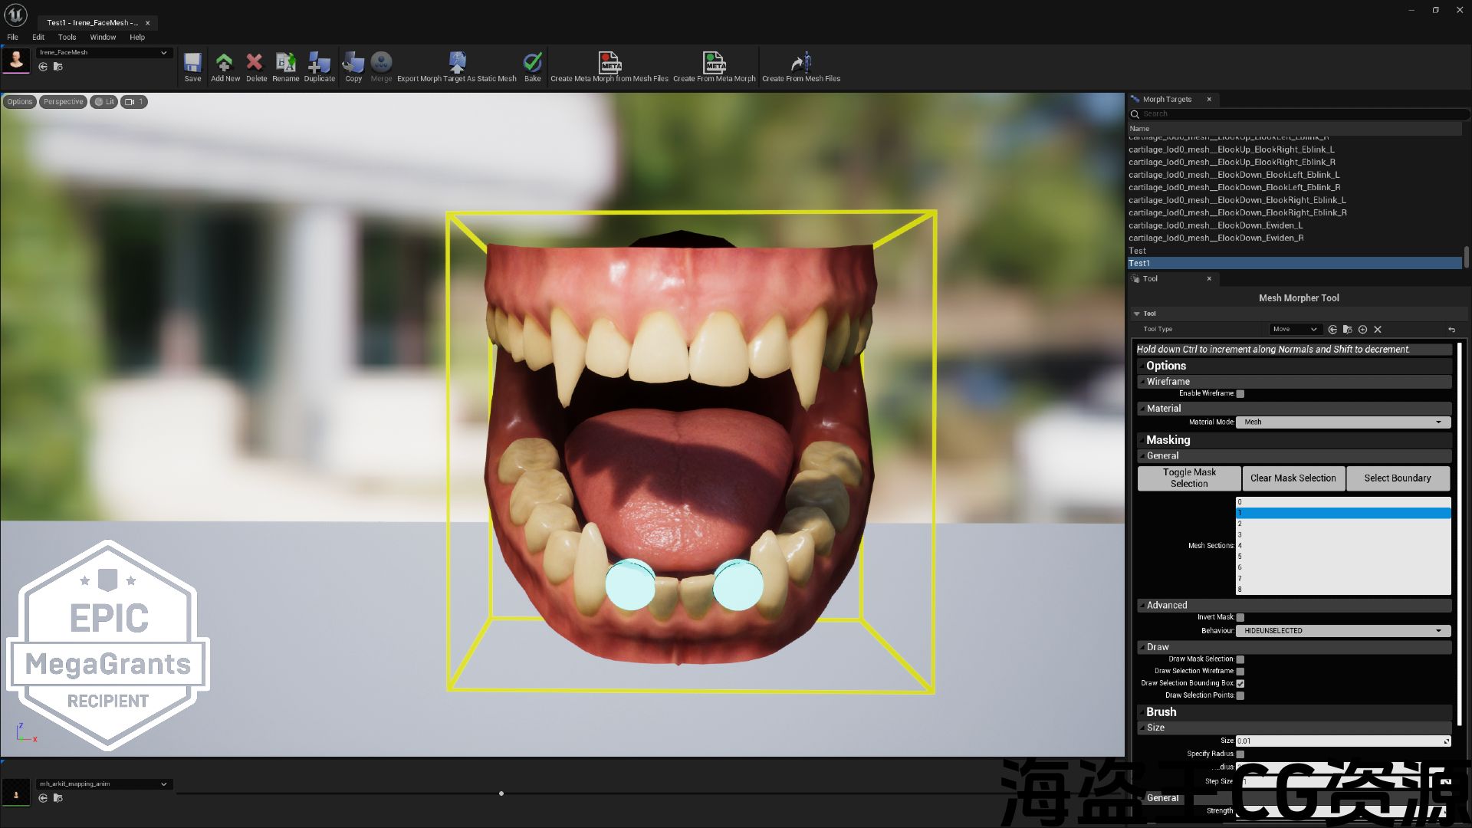Click the Select Boundary button

point(1397,478)
